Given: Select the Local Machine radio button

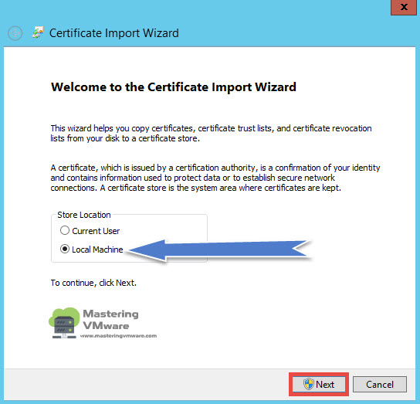Looking at the screenshot, I should tap(65, 249).
